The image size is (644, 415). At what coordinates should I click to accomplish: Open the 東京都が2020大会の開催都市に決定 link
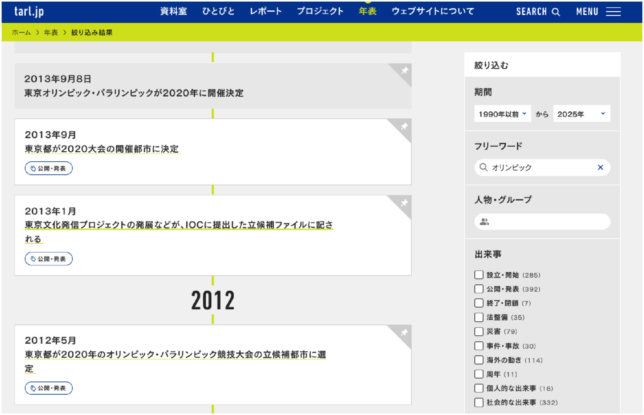(102, 149)
